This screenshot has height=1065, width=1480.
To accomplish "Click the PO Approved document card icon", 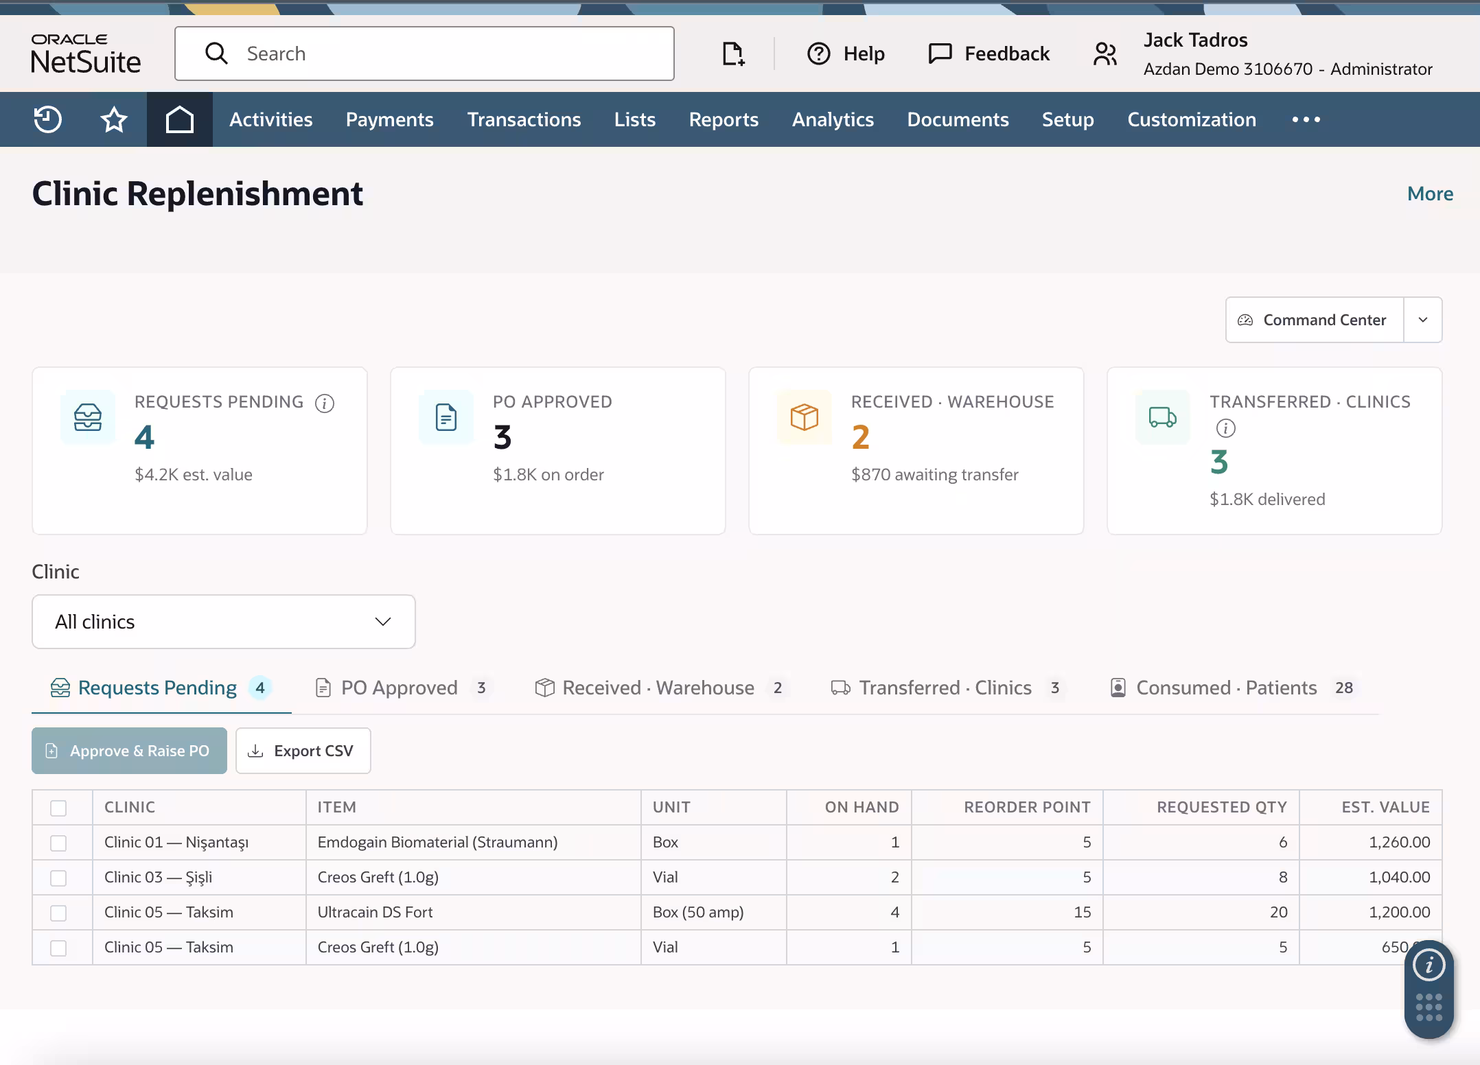I will click(x=446, y=417).
